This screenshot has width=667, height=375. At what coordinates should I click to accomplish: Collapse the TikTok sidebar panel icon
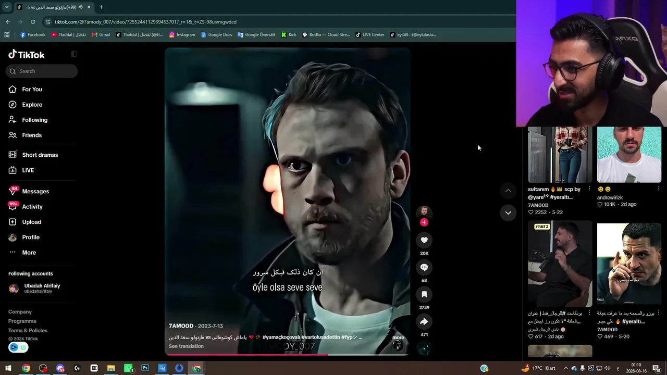click(74, 54)
